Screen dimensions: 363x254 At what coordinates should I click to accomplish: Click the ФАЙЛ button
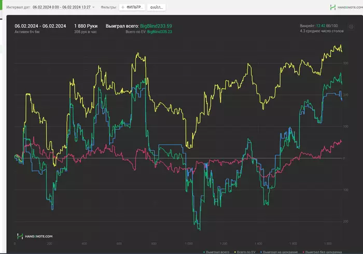coord(156,7)
